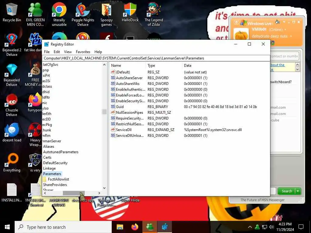
Task: Open Heavy Weap... desktop shortcut
Action: (35, 135)
